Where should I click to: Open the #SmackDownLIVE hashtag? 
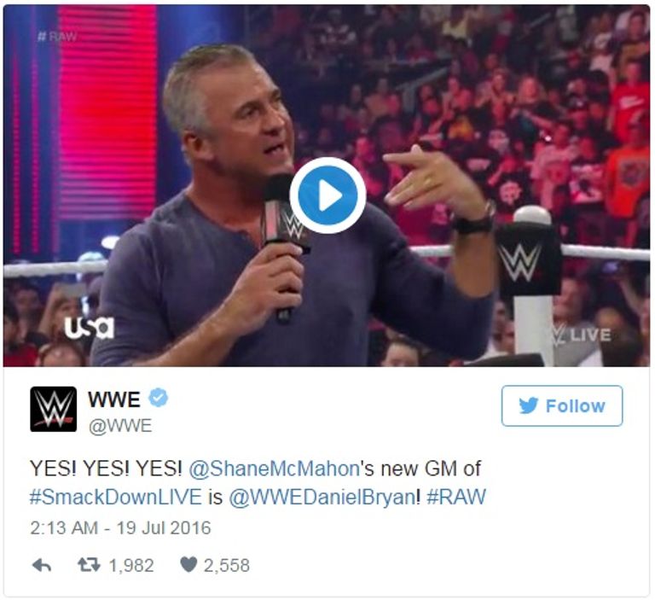tap(116, 497)
